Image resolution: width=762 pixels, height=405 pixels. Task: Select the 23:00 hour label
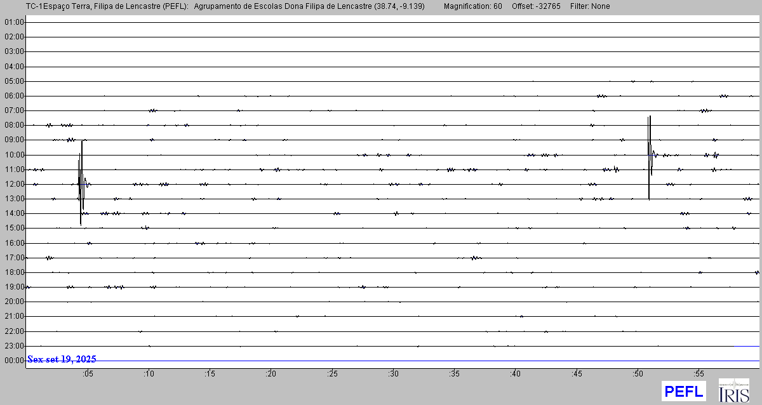point(13,346)
